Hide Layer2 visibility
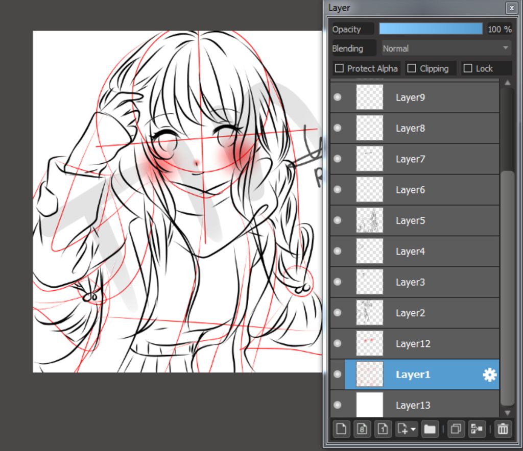Screen dimensions: 523x451 pyautogui.click(x=338, y=313)
